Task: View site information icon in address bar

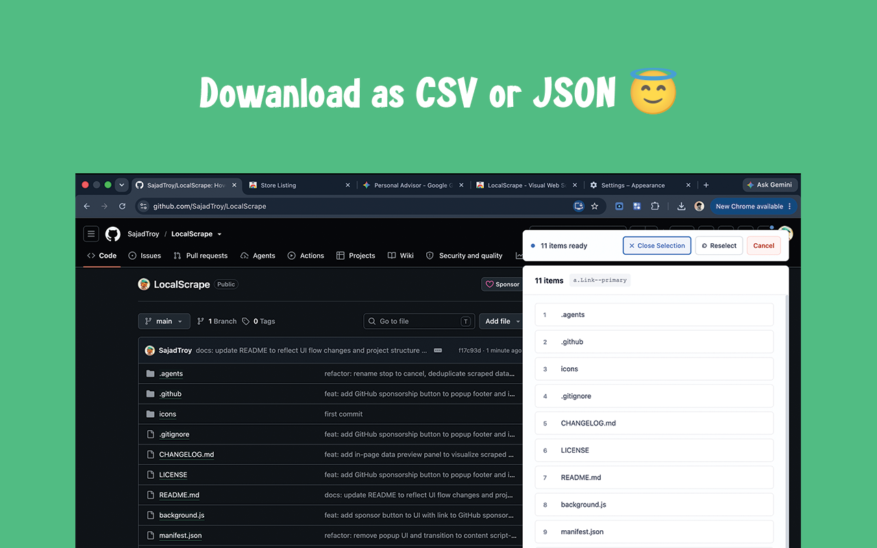Action: [x=143, y=206]
